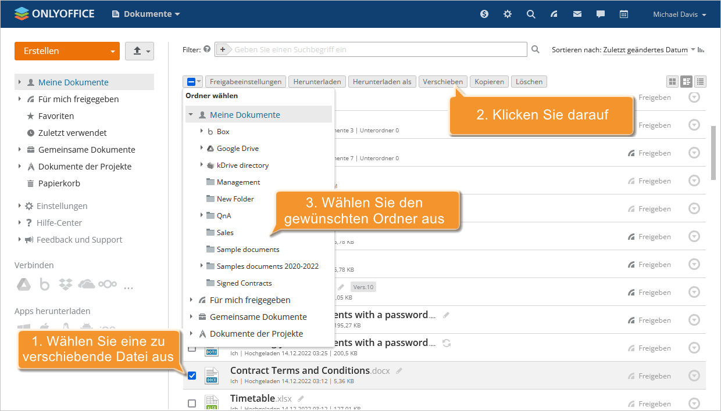Expand the Samples documents 2020-2022 arrow
This screenshot has height=411, width=721.
[x=201, y=266]
